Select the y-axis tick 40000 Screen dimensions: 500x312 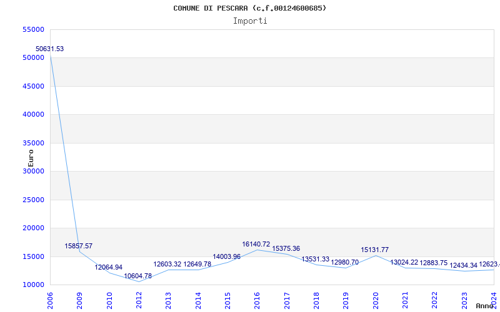click(34, 114)
